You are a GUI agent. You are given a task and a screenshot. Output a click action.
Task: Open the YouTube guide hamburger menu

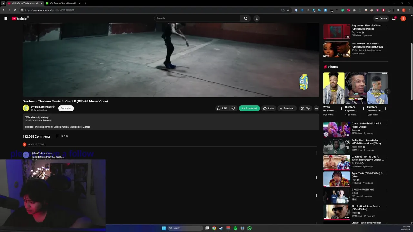(x=6, y=18)
